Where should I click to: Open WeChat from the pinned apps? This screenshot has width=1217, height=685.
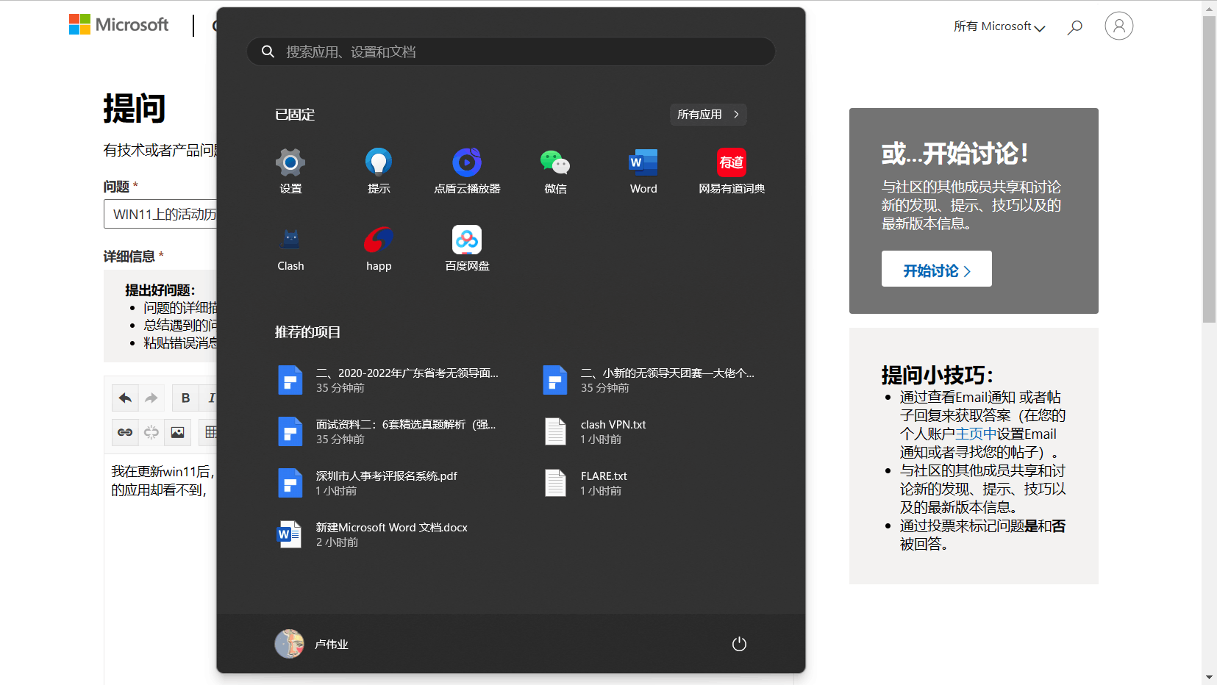coord(555,171)
